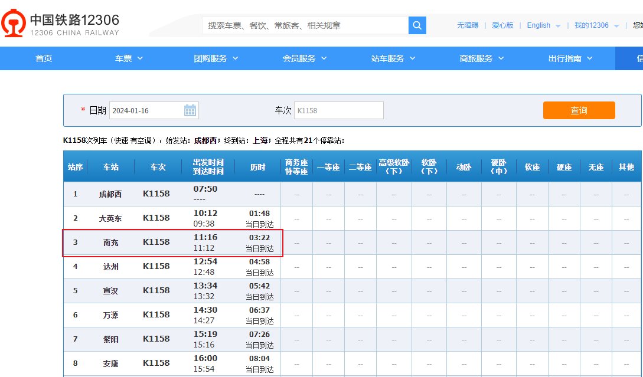This screenshot has width=643, height=377.
Task: Expand the 站车服务 dropdown
Action: click(x=393, y=58)
